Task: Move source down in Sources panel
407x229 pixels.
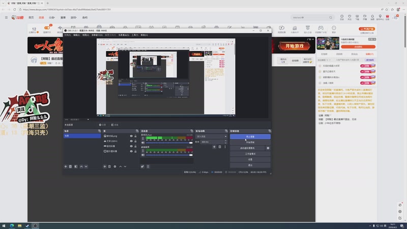Action: (x=125, y=166)
